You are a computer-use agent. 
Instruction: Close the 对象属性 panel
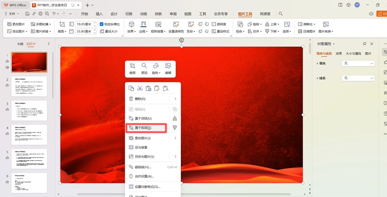(372, 44)
